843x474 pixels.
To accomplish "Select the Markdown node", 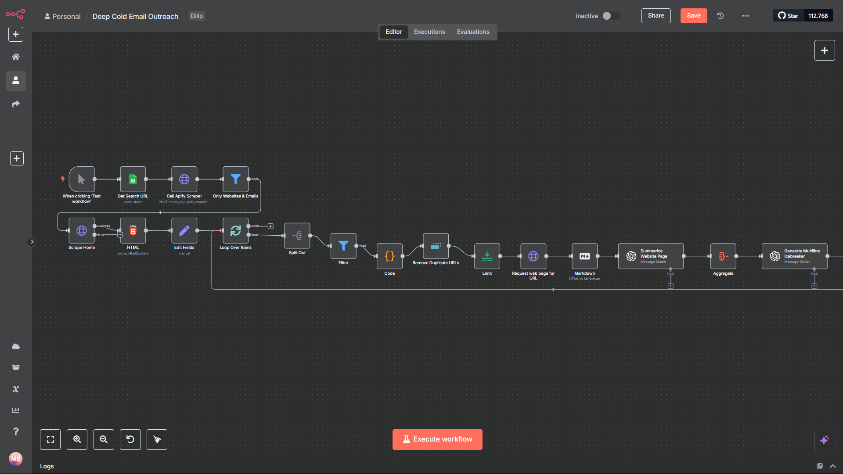I will point(584,256).
